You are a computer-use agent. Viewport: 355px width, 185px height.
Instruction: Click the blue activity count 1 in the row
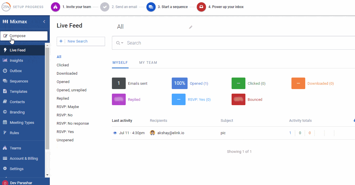tap(290, 133)
